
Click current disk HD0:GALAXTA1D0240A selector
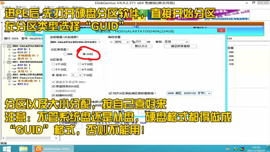pos(75,42)
